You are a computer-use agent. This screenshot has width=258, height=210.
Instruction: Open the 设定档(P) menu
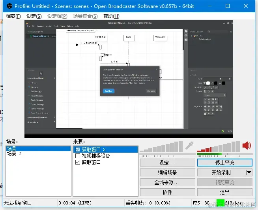tap(57, 16)
